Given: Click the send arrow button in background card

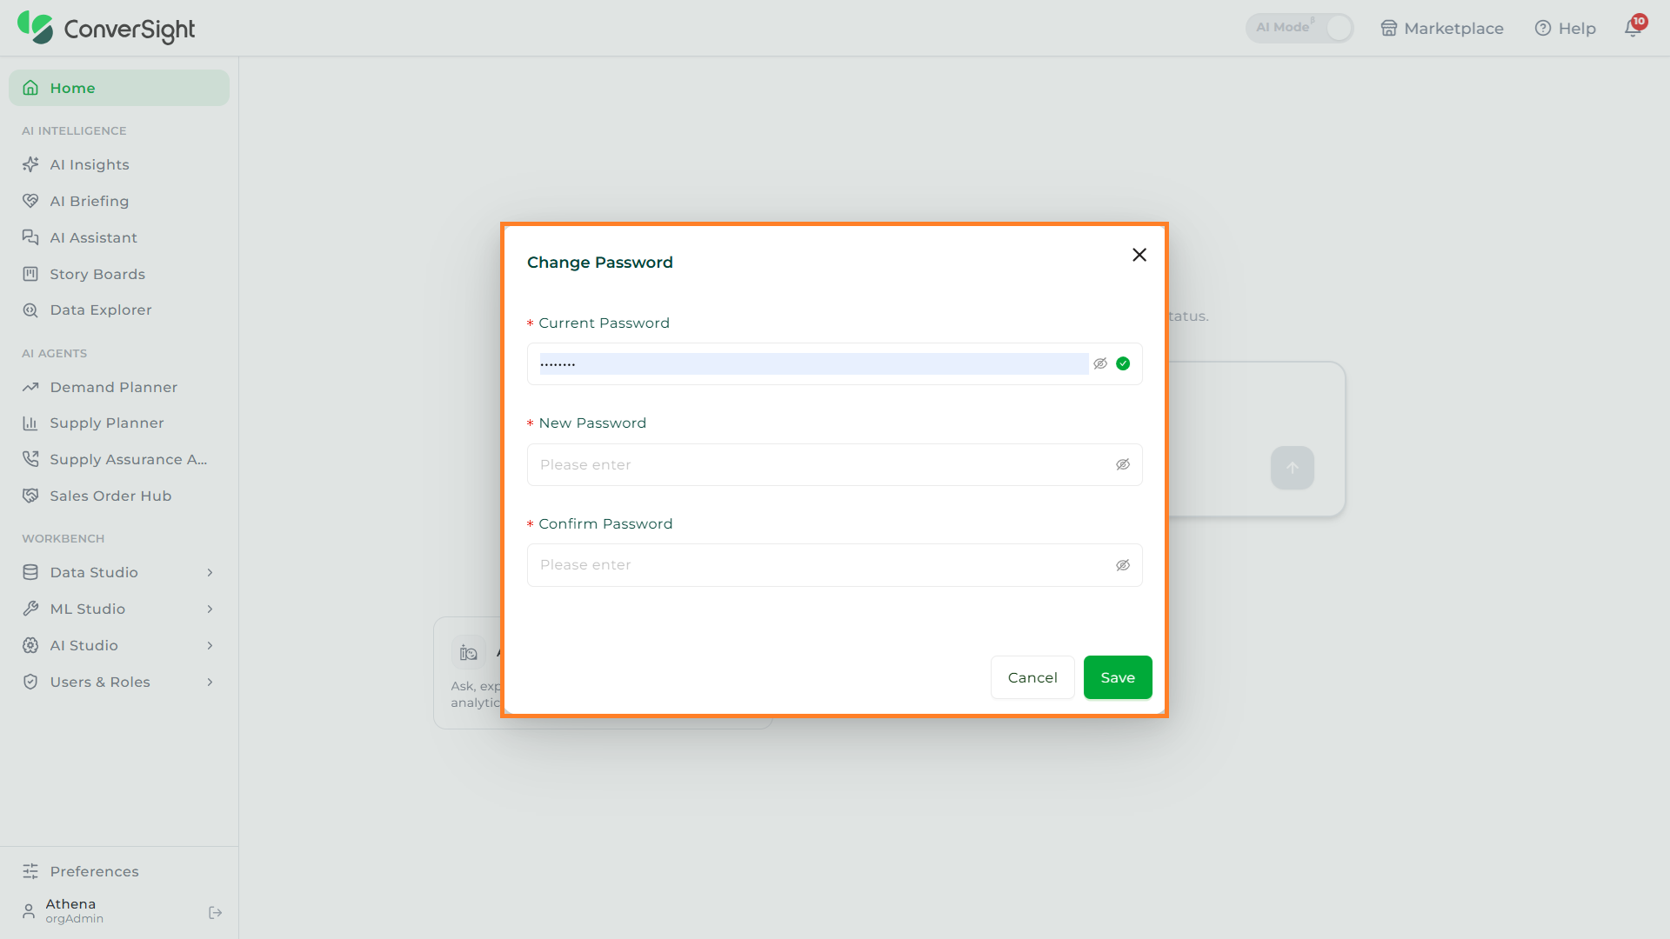Looking at the screenshot, I should point(1293,468).
